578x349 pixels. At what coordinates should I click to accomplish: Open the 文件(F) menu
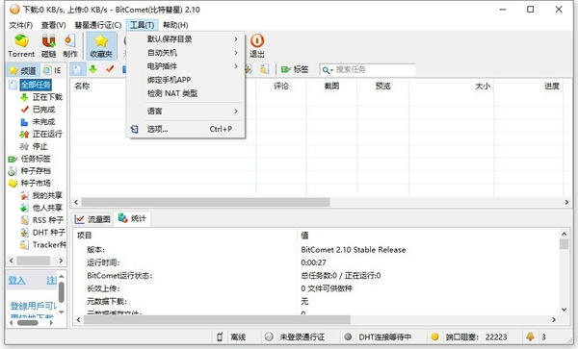pos(20,25)
